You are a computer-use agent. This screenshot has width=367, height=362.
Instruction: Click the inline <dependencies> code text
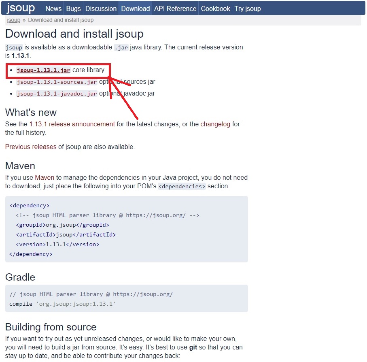coord(182,186)
